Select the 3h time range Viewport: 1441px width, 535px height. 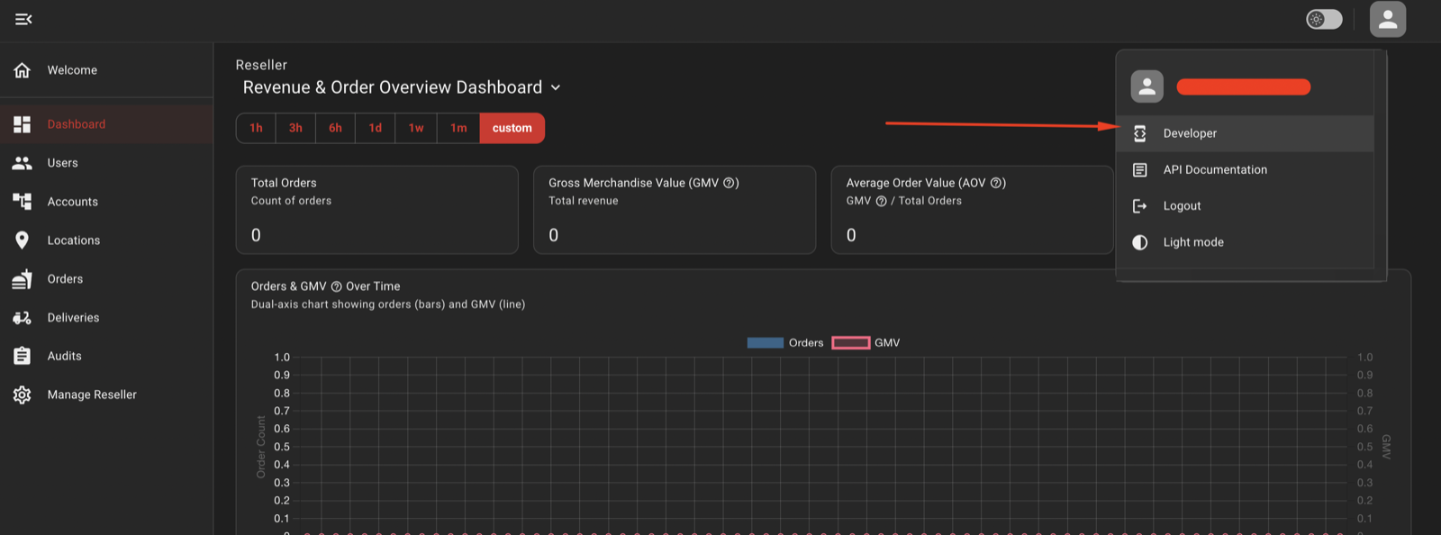click(295, 128)
